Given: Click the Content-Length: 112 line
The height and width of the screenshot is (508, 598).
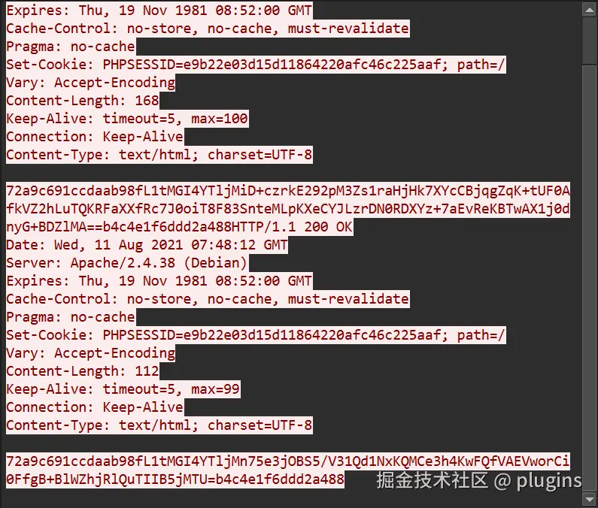Looking at the screenshot, I should 83,371.
